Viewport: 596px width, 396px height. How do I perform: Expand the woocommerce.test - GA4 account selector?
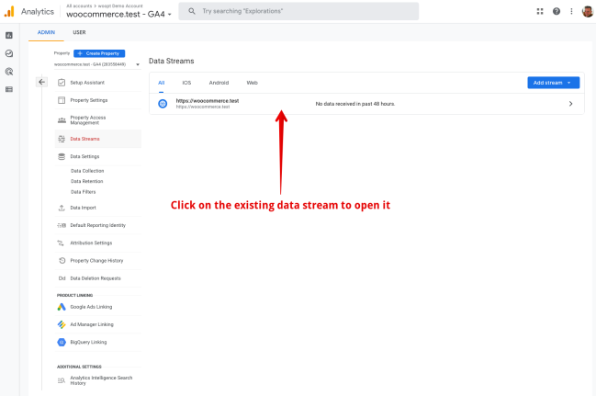119,15
